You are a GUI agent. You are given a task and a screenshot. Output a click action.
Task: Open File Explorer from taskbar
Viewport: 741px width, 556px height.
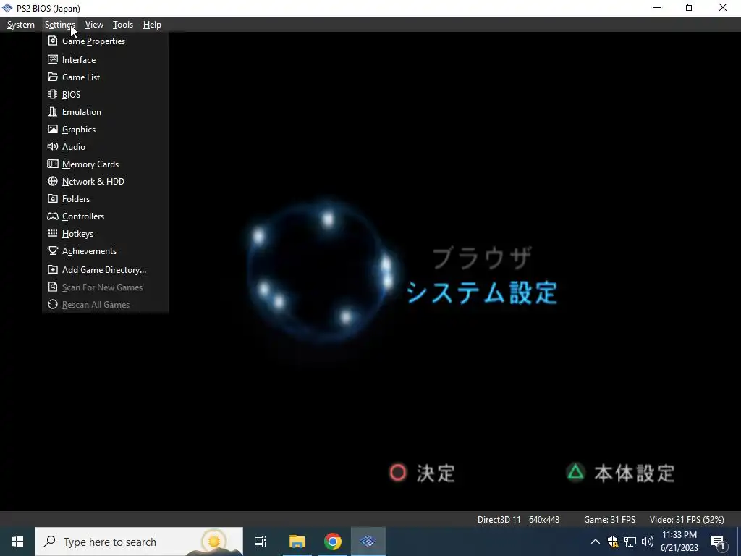point(297,542)
